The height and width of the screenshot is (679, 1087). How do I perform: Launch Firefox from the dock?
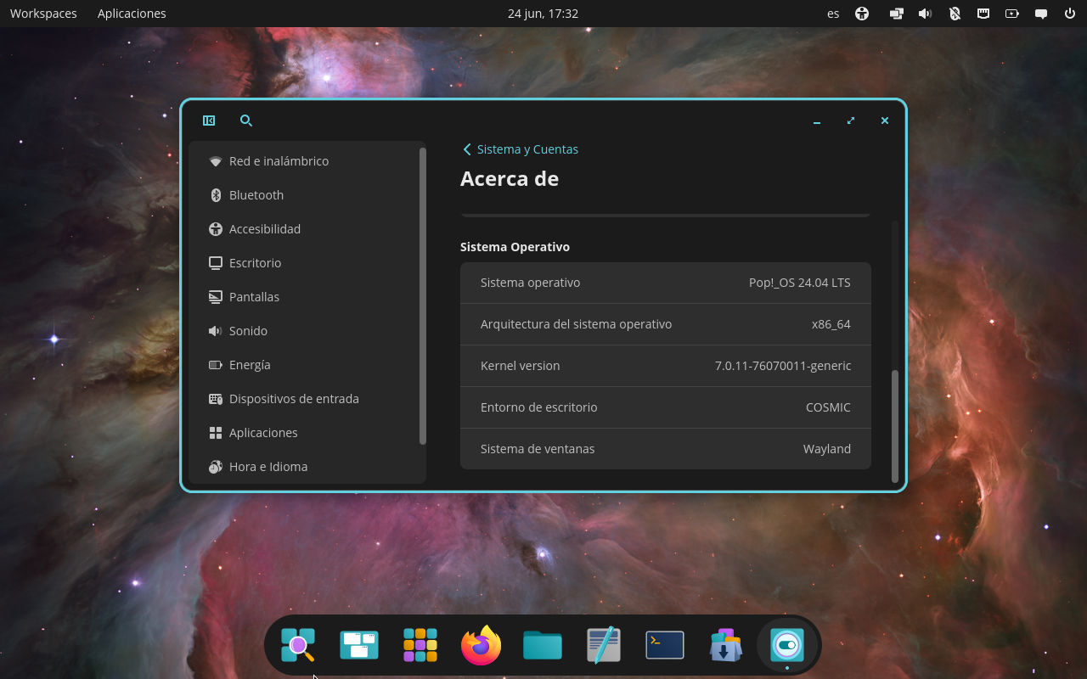point(482,645)
